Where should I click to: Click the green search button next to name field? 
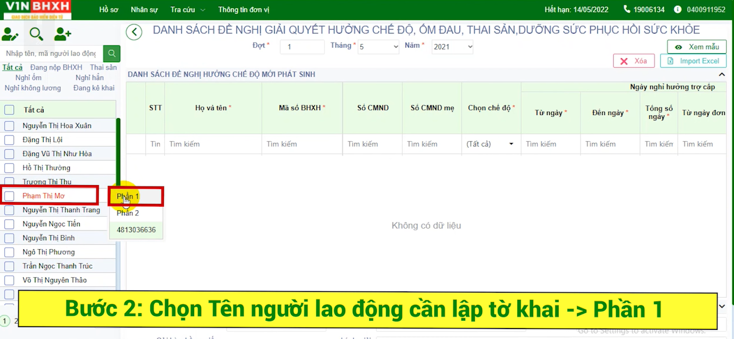pos(111,54)
